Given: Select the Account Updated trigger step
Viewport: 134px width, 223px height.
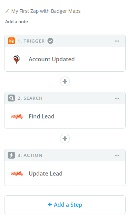Looking at the screenshot, I should click(65, 59).
